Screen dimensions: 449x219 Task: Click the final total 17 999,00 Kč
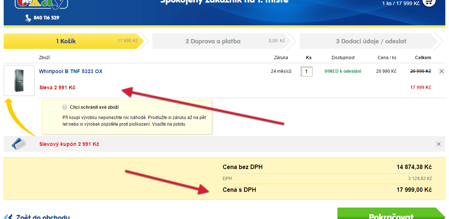(414, 190)
